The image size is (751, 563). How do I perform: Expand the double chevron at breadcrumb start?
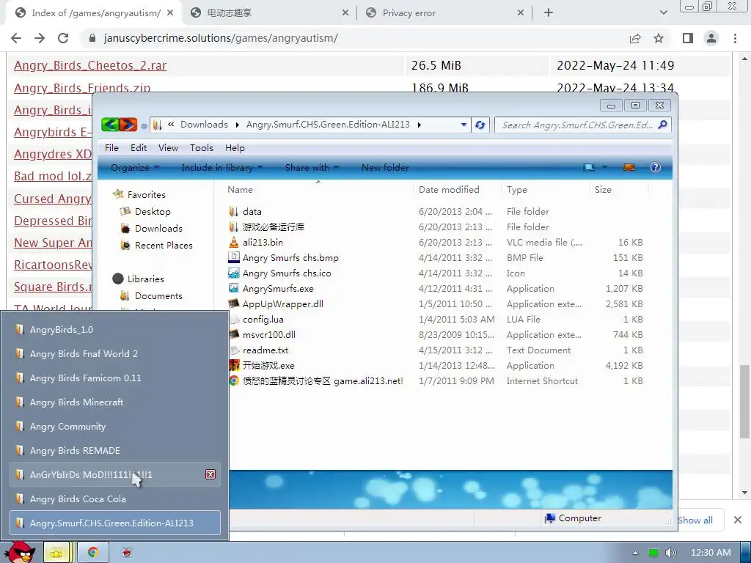tap(171, 125)
